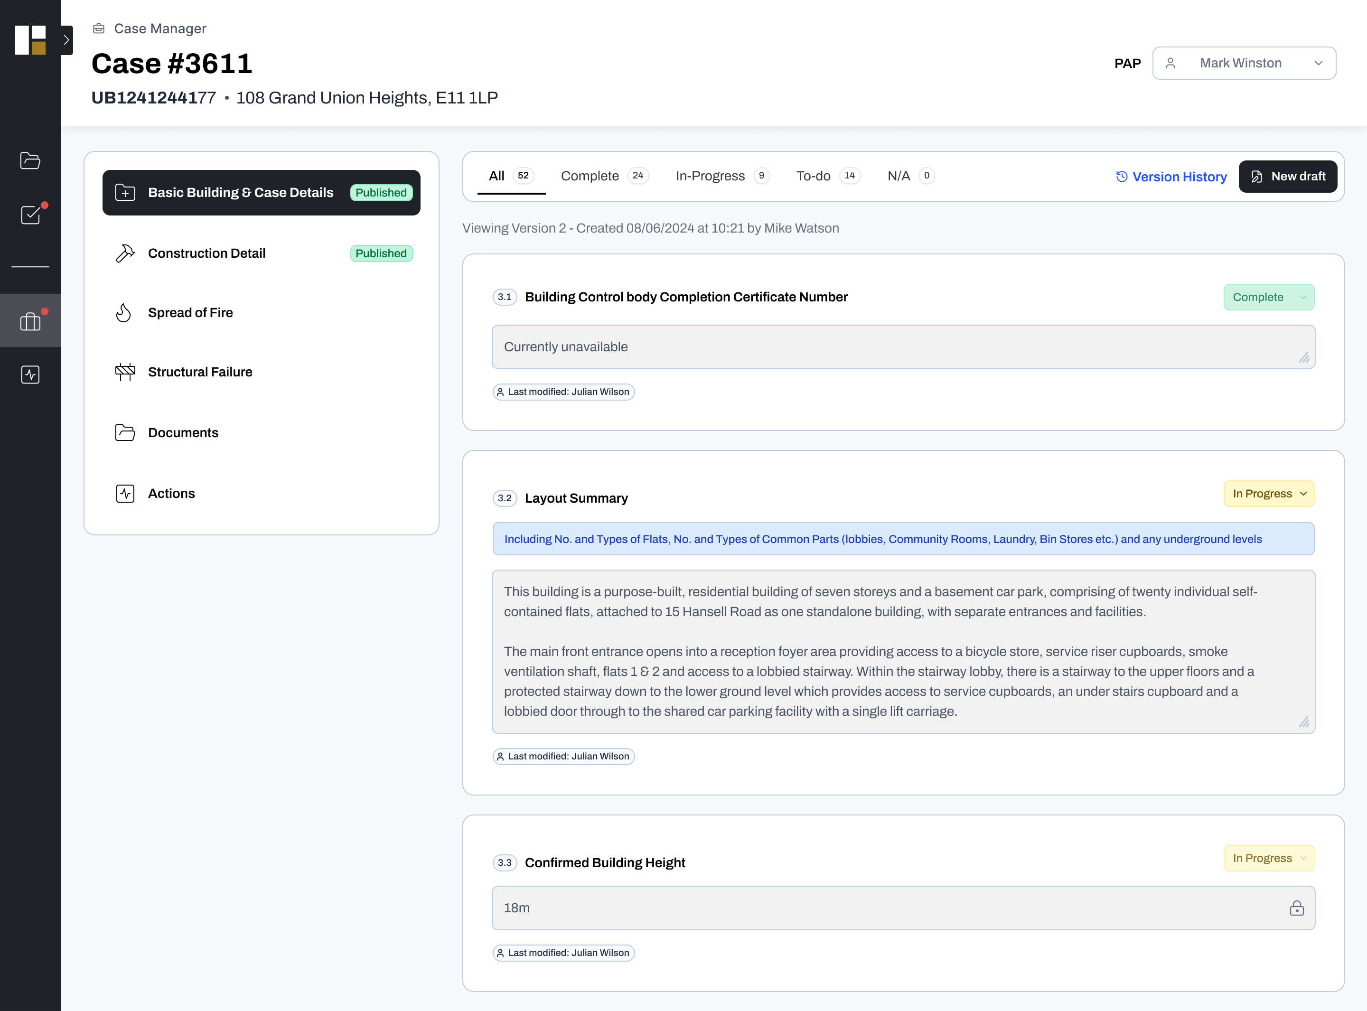Click the user icon in PAP selector
The height and width of the screenshot is (1011, 1367).
pos(1170,63)
